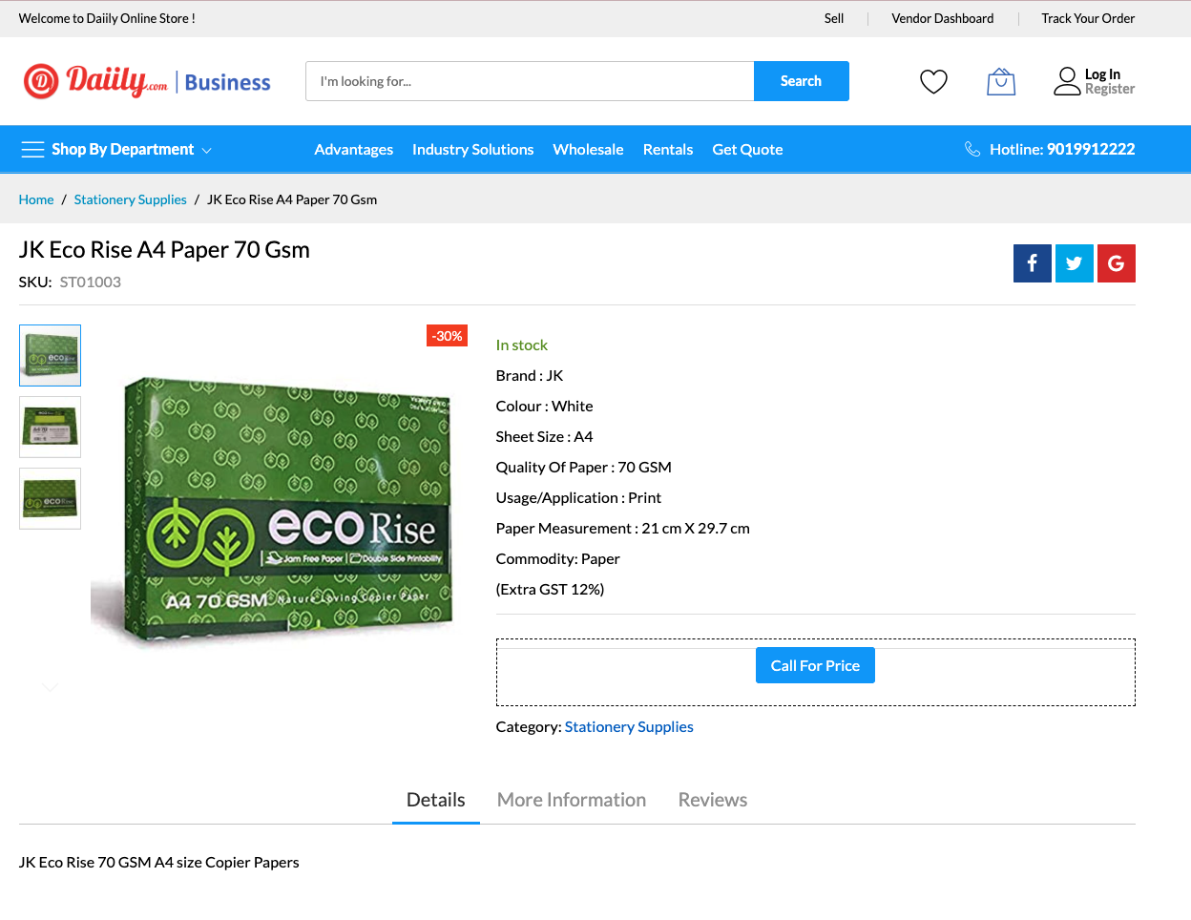Focus the I'm looking for search field
The width and height of the screenshot is (1191, 920).
point(530,81)
